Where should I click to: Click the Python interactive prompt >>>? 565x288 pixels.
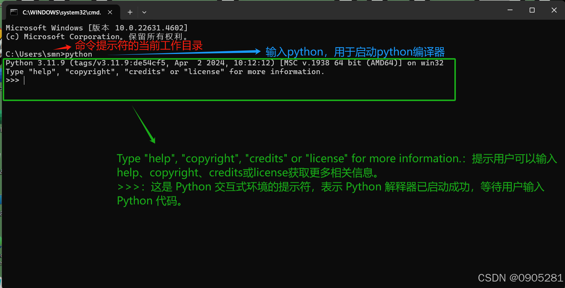[13, 80]
